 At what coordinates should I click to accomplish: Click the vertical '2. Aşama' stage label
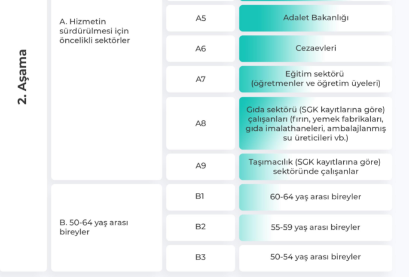pyautogui.click(x=23, y=77)
